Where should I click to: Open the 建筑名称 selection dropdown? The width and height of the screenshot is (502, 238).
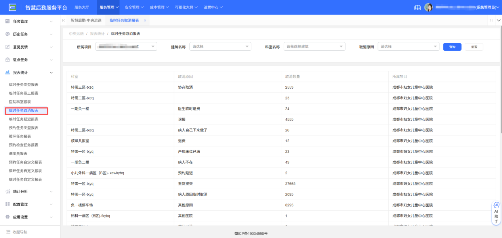point(220,46)
